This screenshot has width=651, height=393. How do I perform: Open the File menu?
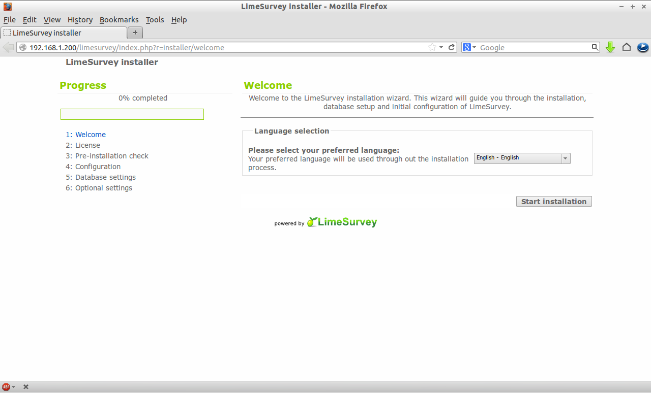click(10, 20)
